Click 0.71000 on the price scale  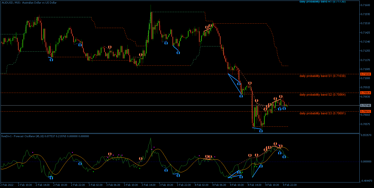[x=366, y=78]
